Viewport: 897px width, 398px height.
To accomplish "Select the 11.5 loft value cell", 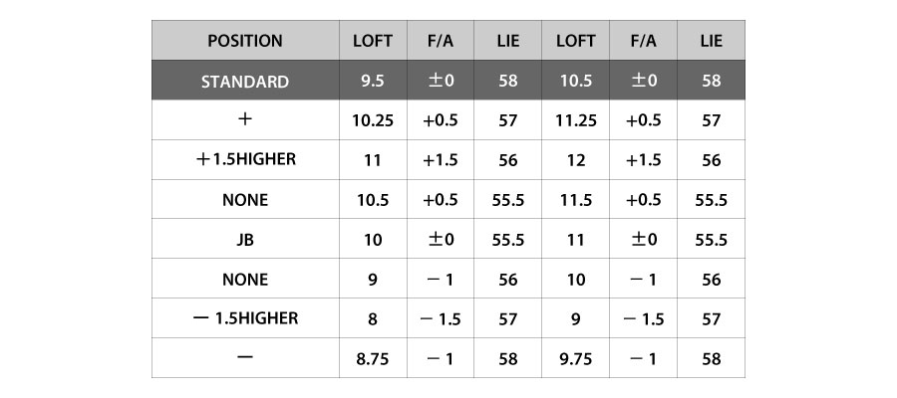I will [x=575, y=200].
